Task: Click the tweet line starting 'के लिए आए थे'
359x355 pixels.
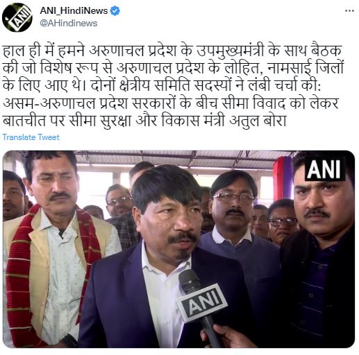Action: pyautogui.click(x=162, y=86)
